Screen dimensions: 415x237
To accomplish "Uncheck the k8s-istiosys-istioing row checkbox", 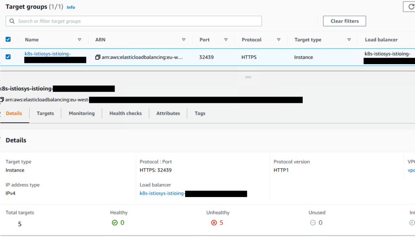I will 8,57.
